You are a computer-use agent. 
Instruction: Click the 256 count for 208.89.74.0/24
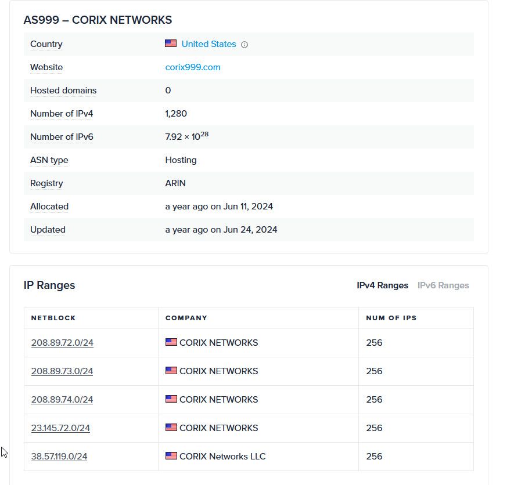pos(374,400)
